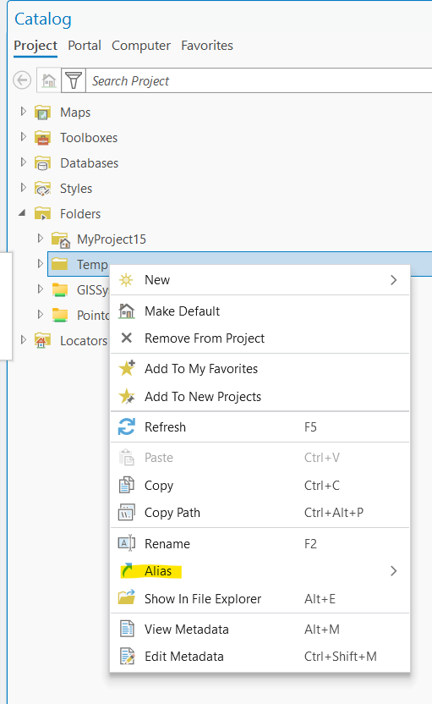The image size is (432, 704).
Task: Select Edit Metadata menu entry
Action: pos(260,657)
